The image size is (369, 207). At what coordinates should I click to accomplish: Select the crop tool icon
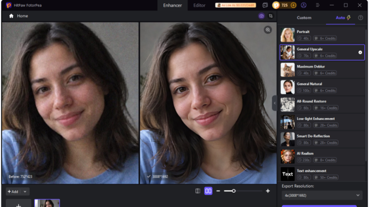(x=271, y=16)
